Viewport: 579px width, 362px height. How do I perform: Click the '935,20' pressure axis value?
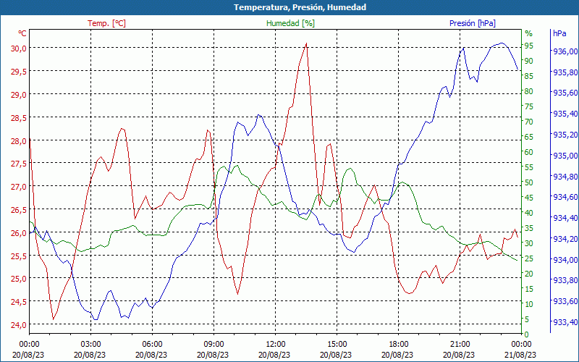(x=565, y=135)
